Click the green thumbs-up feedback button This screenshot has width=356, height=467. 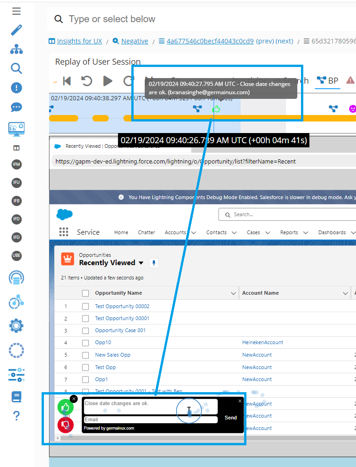point(66,407)
